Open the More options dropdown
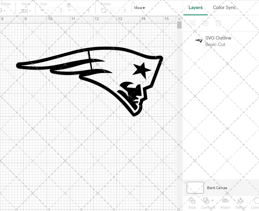 (139, 8)
